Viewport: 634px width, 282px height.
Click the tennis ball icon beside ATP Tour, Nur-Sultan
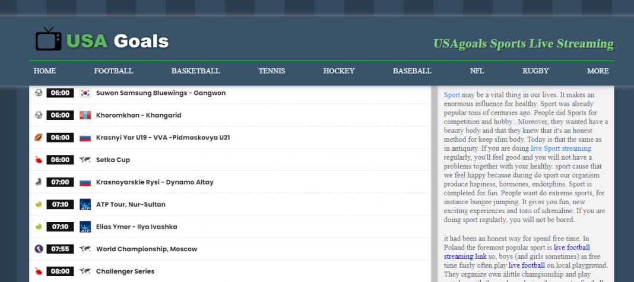(39, 204)
